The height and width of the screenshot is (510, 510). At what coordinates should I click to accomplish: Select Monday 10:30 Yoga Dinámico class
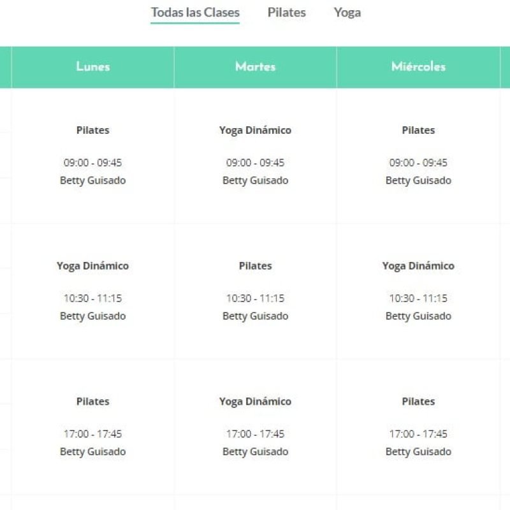92,266
